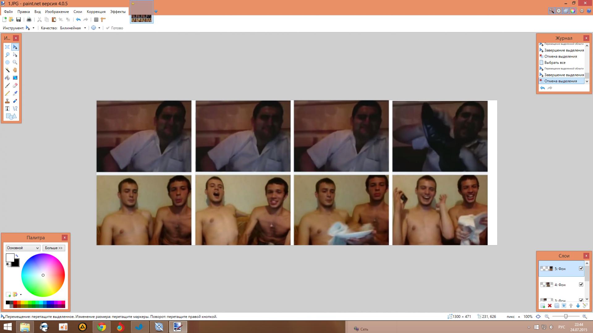This screenshot has height=333, width=593.
Task: Click the Undo arrow in the toolbar
Action: pyautogui.click(x=78, y=19)
